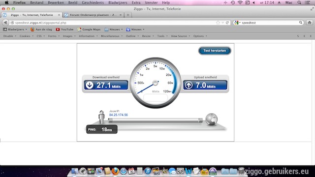Open the Apple menu
The height and width of the screenshot is (177, 315).
[6, 2]
